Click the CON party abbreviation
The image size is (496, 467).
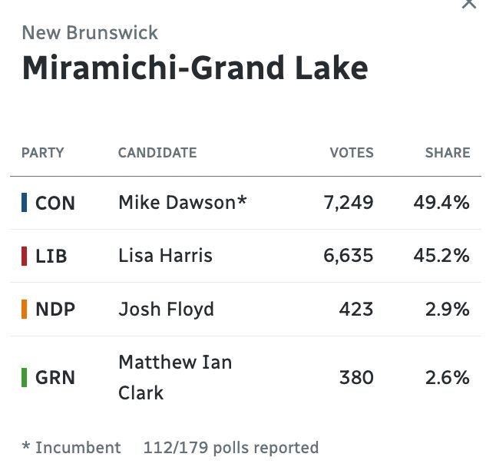(x=55, y=203)
